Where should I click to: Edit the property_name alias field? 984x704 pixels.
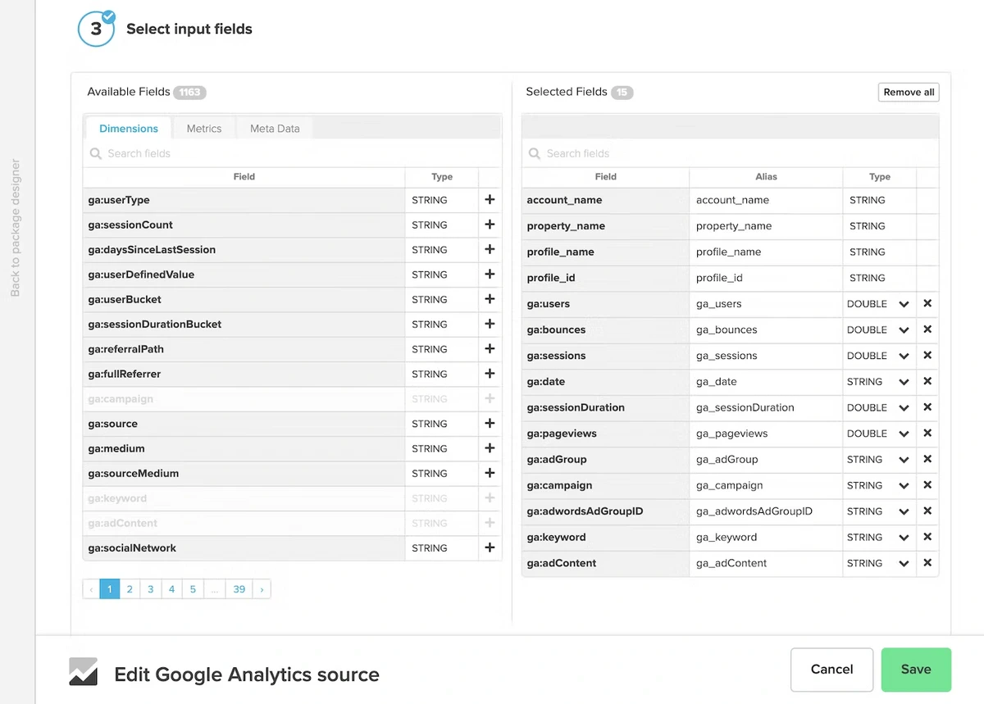click(x=766, y=226)
